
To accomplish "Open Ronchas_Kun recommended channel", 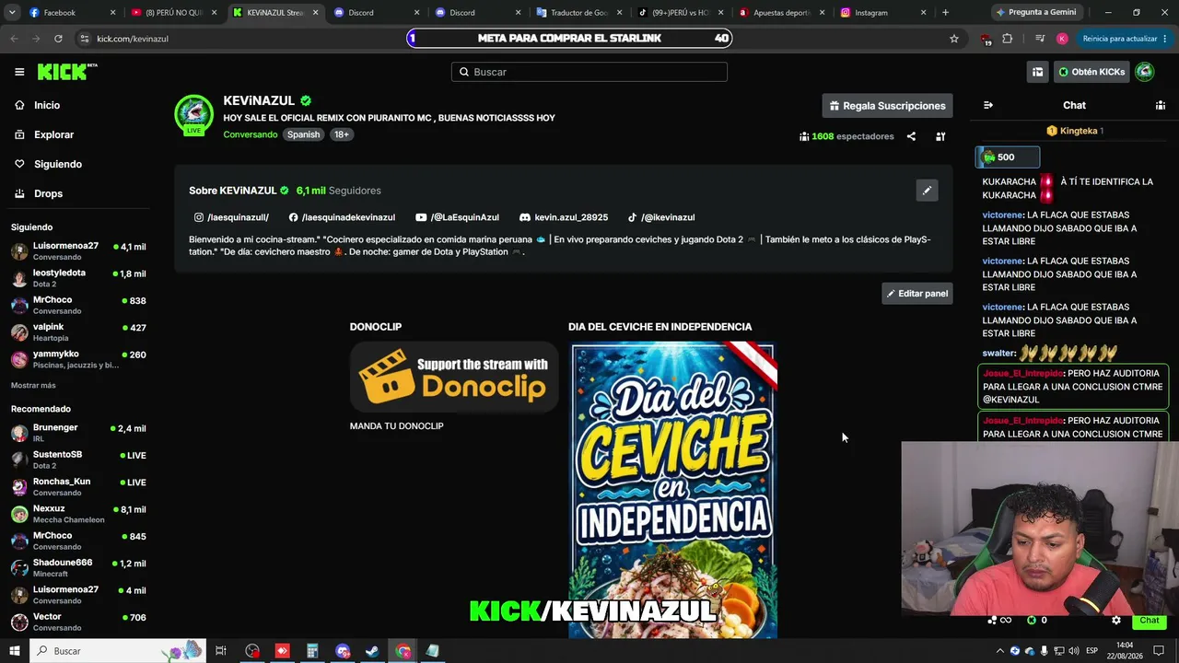I will [x=78, y=487].
